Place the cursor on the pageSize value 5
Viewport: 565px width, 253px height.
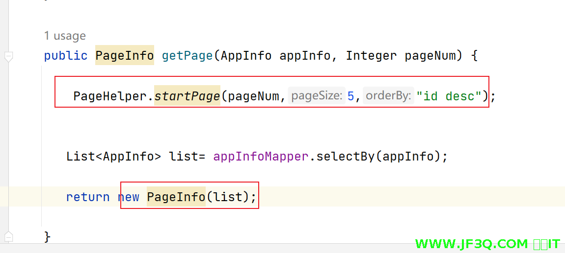pos(350,96)
